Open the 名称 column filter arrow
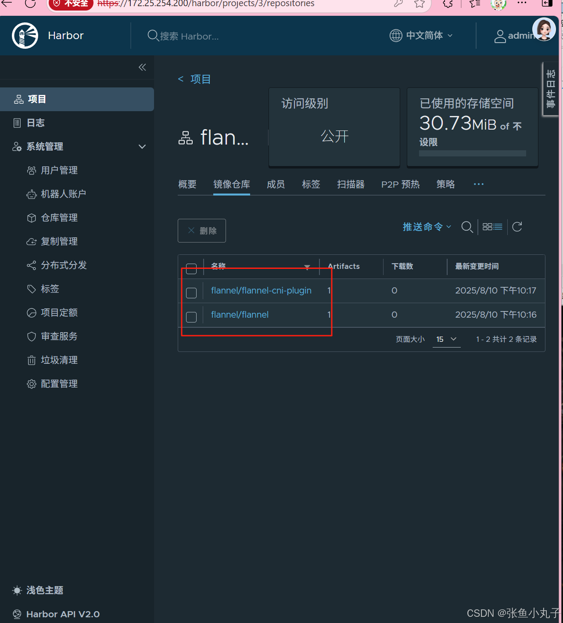Viewport: 563px width, 623px height. (x=307, y=267)
